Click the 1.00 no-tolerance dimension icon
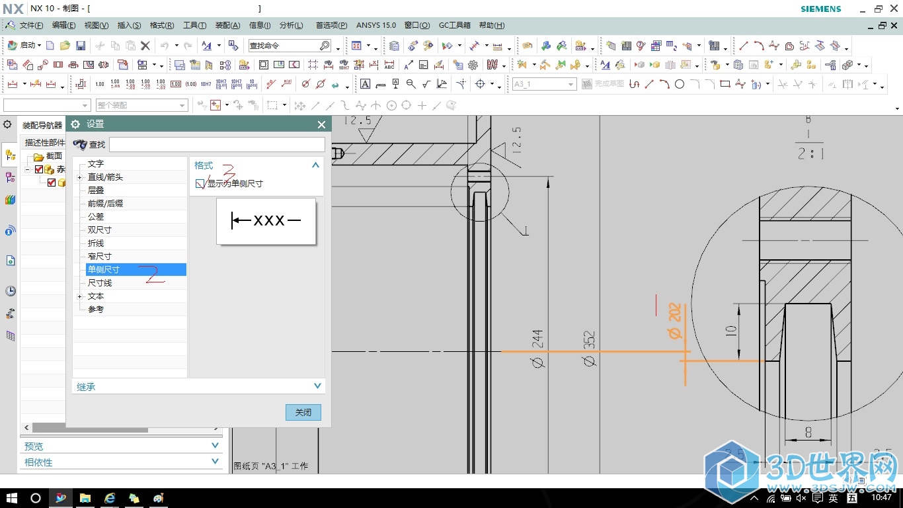 (100, 84)
